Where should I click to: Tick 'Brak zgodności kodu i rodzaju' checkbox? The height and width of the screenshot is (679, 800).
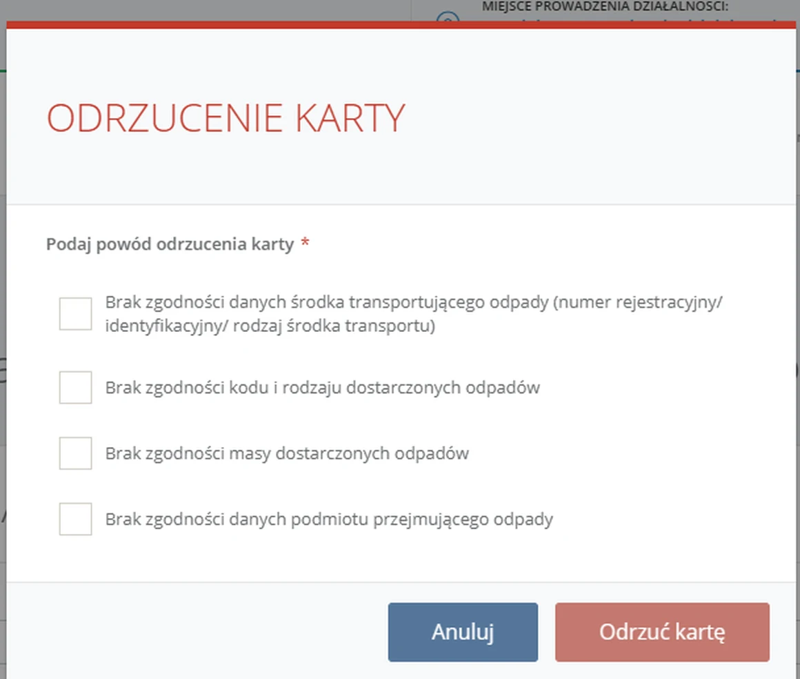[x=75, y=388]
